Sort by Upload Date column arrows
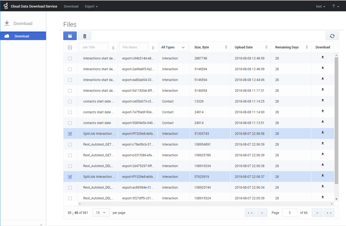The height and width of the screenshot is (226, 346). pyautogui.click(x=266, y=47)
